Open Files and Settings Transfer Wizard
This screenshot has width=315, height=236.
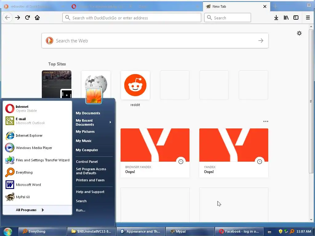(37, 160)
